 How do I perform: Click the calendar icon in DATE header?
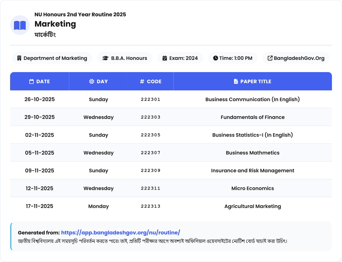coord(31,82)
